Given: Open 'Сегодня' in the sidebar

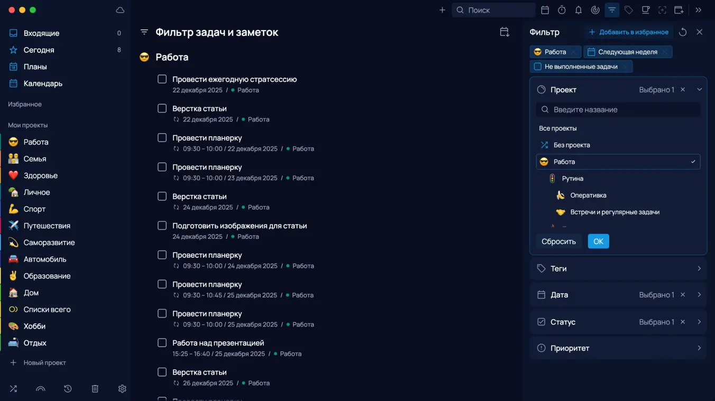Looking at the screenshot, I should click(39, 50).
